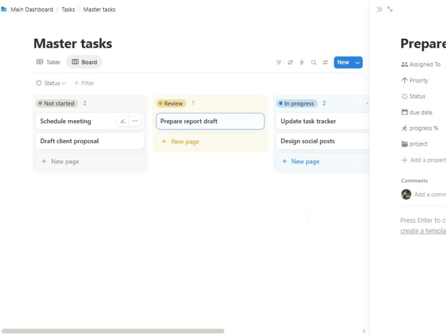Go to the Master tasks breadcrumb
The image size is (446, 335).
coord(99,9)
